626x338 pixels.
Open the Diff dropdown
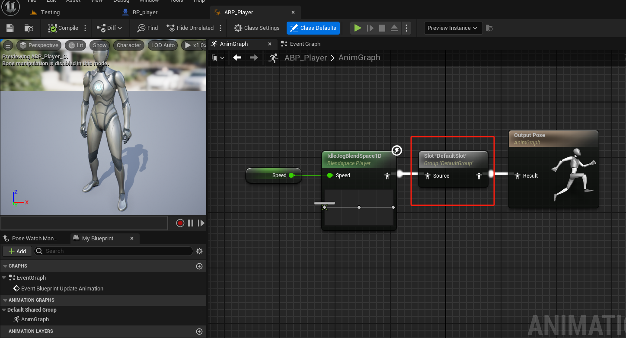pos(110,28)
